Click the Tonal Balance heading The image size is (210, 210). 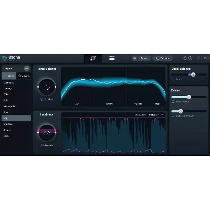coord(47,69)
